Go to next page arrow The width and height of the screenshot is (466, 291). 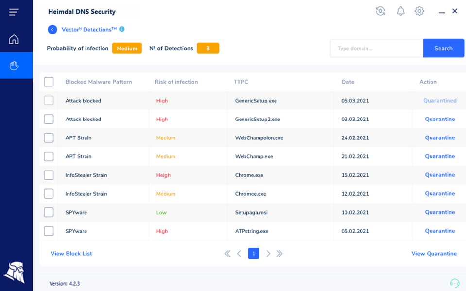[268, 253]
